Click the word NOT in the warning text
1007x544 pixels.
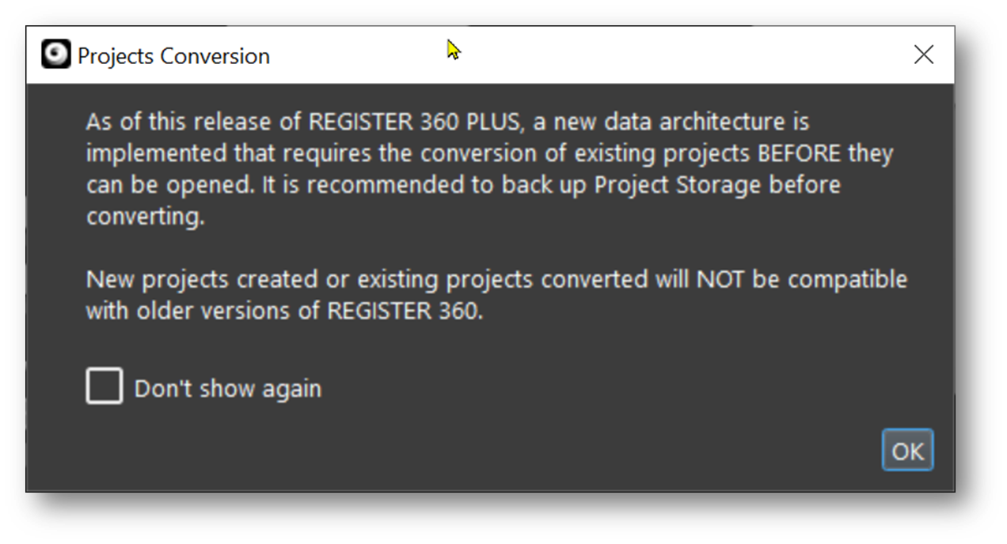tap(719, 280)
